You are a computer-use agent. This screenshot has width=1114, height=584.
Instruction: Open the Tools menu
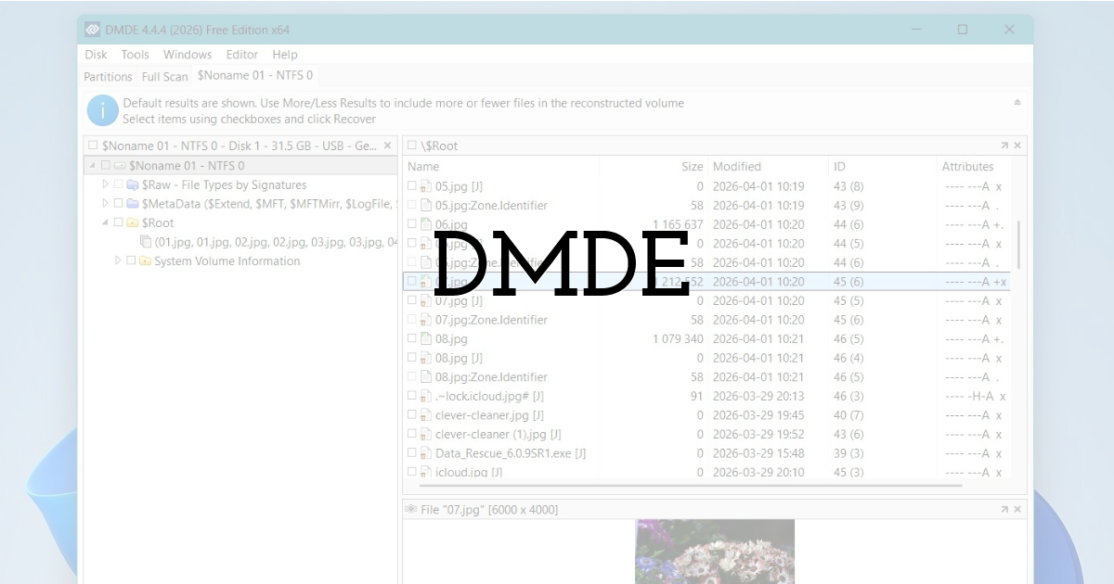(135, 54)
